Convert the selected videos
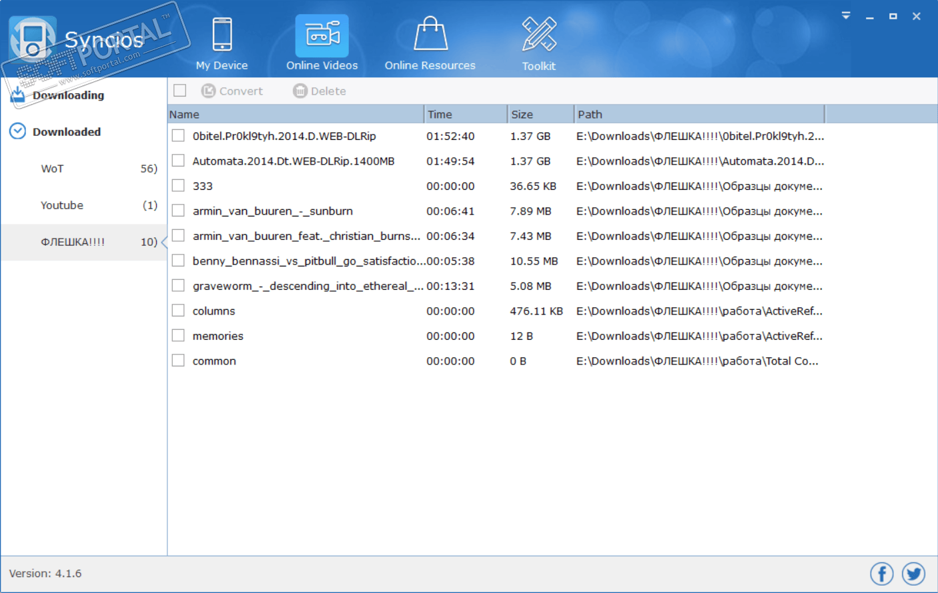This screenshot has width=938, height=593. pos(232,91)
